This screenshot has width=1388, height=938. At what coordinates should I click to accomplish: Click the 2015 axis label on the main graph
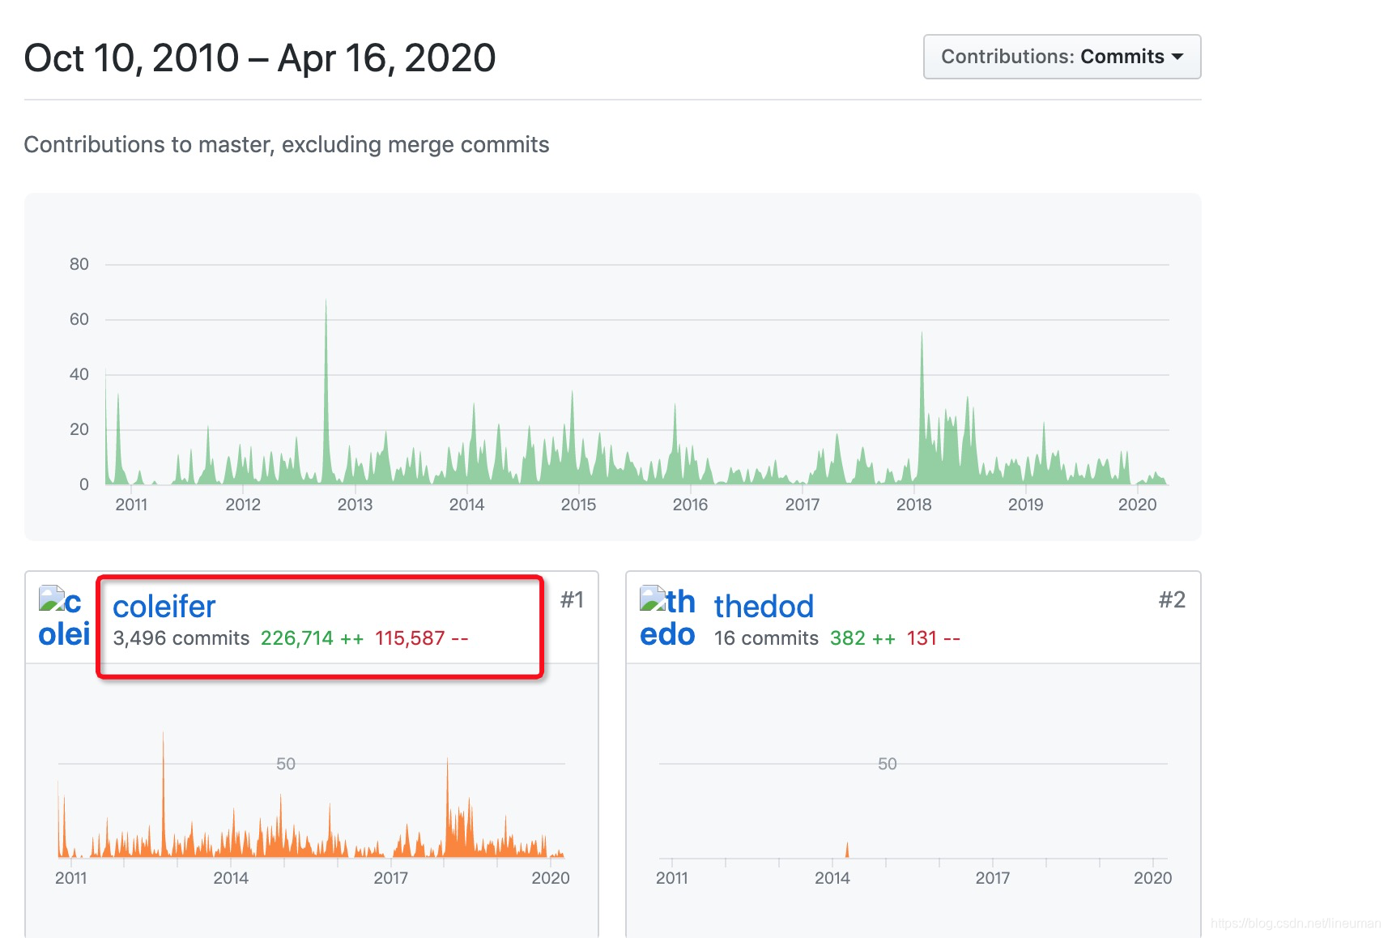(578, 505)
